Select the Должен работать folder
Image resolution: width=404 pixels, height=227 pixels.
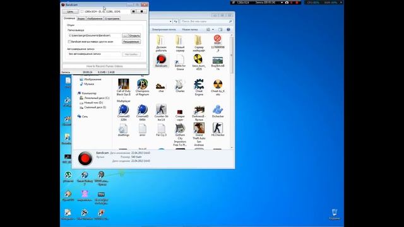coord(161,44)
